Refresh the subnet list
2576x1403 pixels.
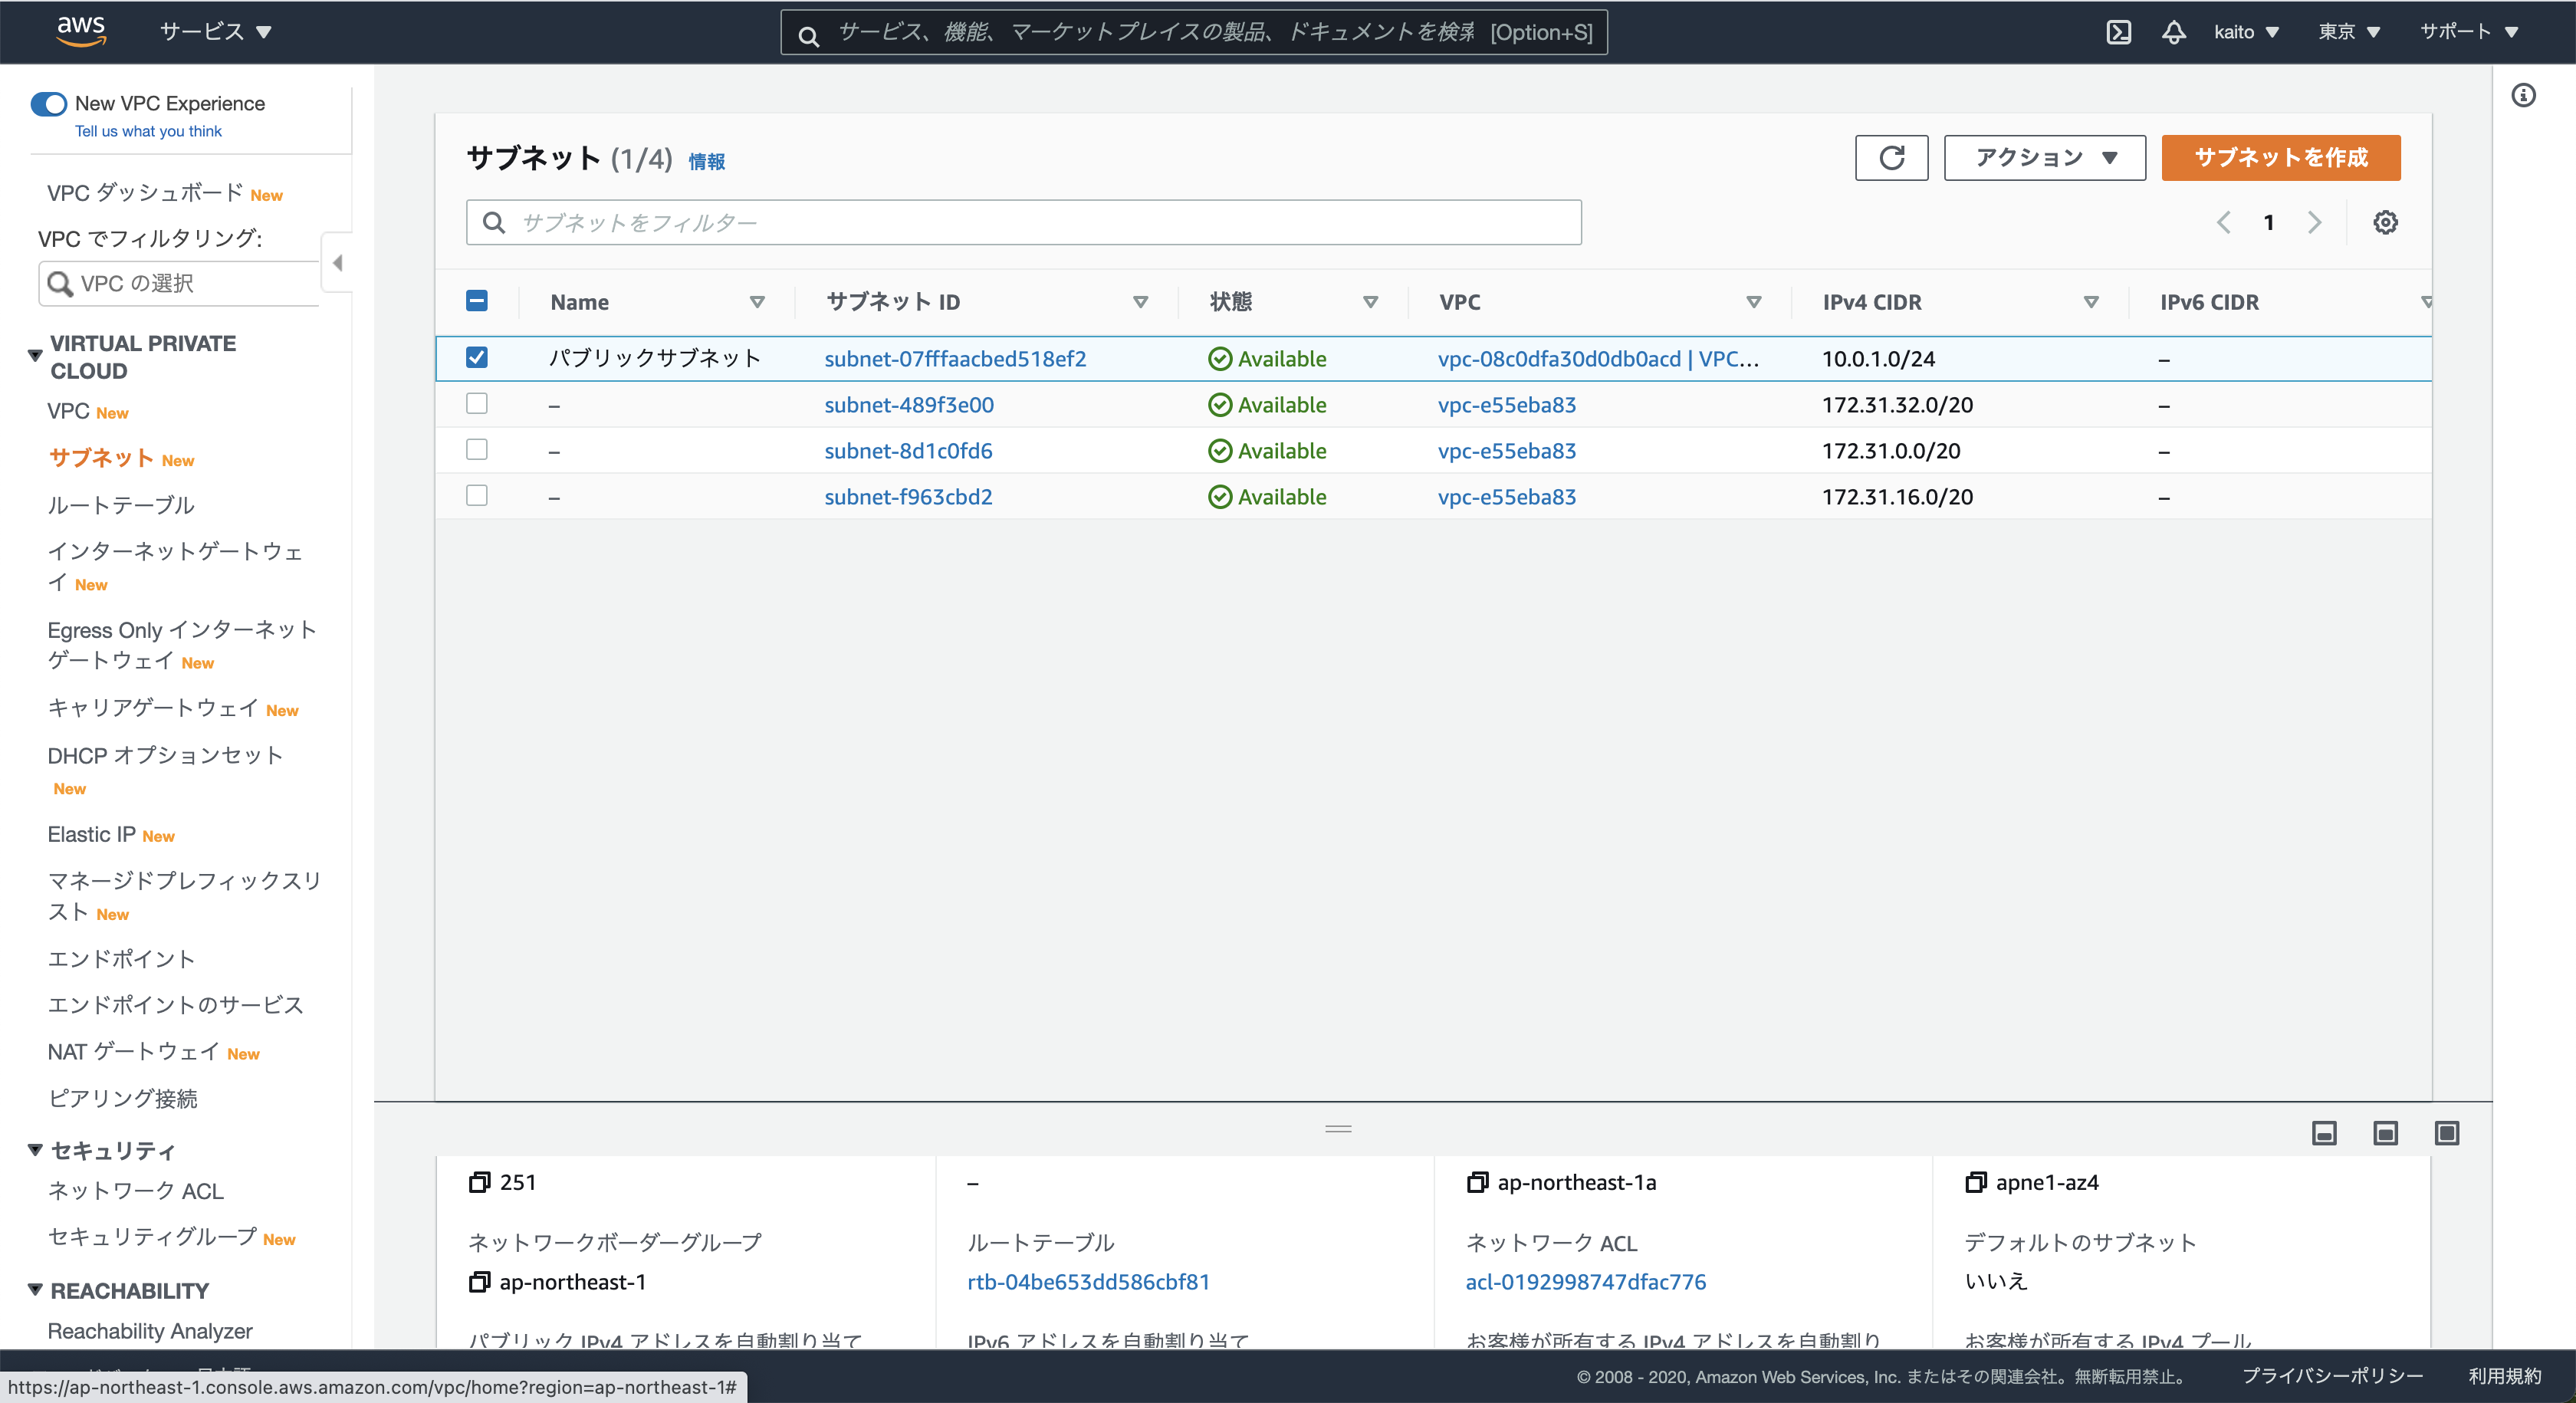click(1891, 158)
